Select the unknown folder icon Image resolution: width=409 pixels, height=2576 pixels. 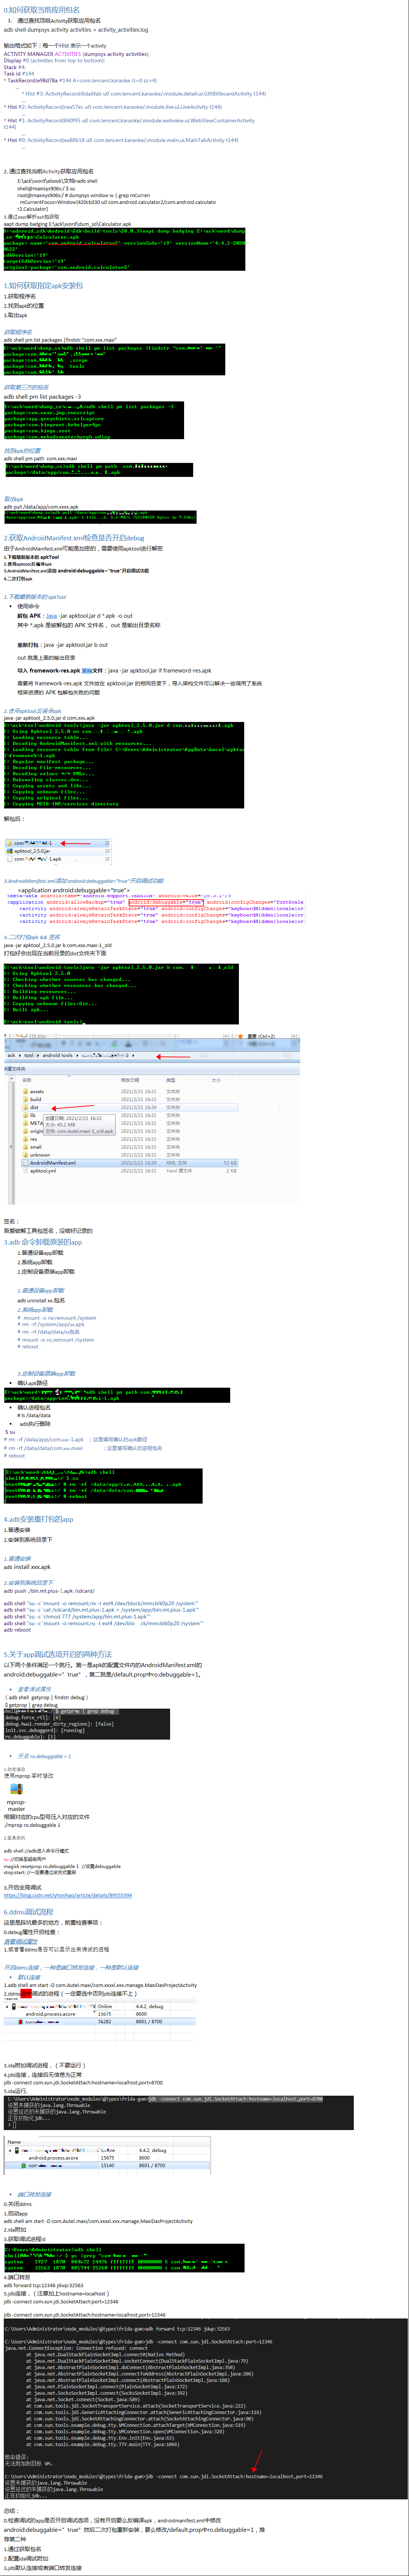(26, 1155)
